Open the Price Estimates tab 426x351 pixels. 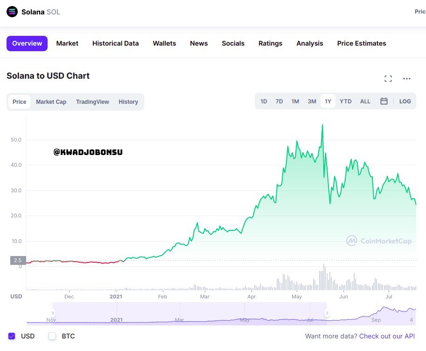pos(362,43)
